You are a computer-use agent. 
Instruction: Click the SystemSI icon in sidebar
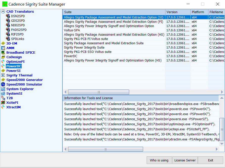pos(3,93)
